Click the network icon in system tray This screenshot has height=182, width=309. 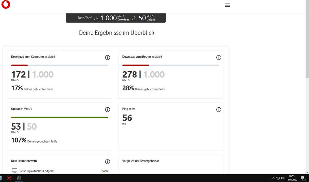pyautogui.click(x=278, y=178)
